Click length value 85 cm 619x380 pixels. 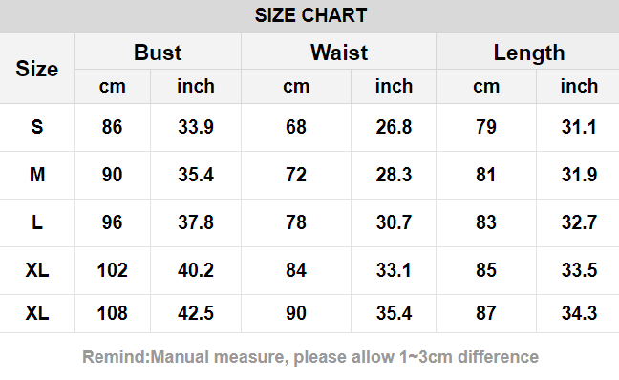point(486,270)
